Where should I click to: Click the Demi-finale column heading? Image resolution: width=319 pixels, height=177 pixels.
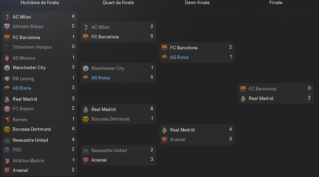pyautogui.click(x=197, y=3)
